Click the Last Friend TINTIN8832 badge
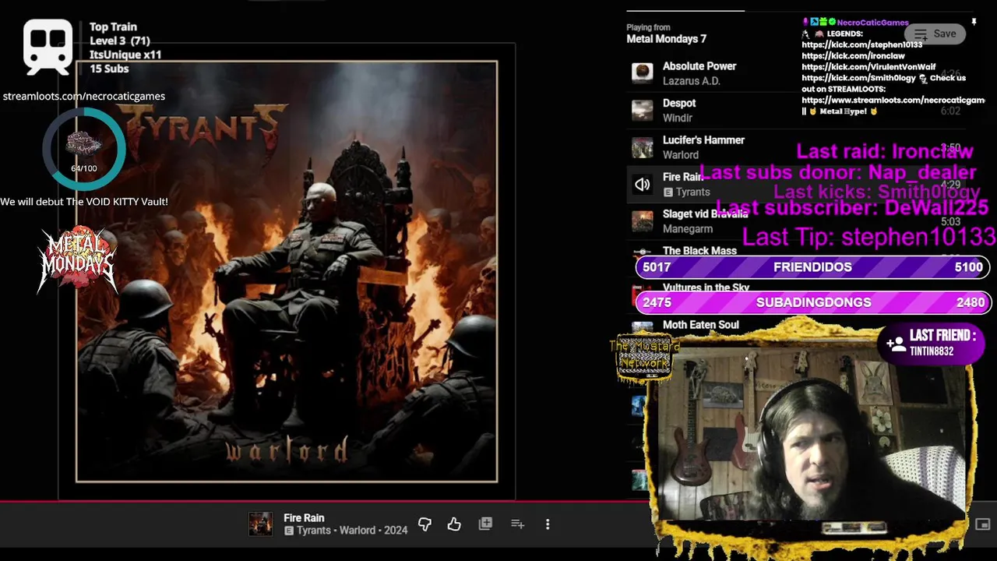Screen dimensions: 997x561 point(931,343)
